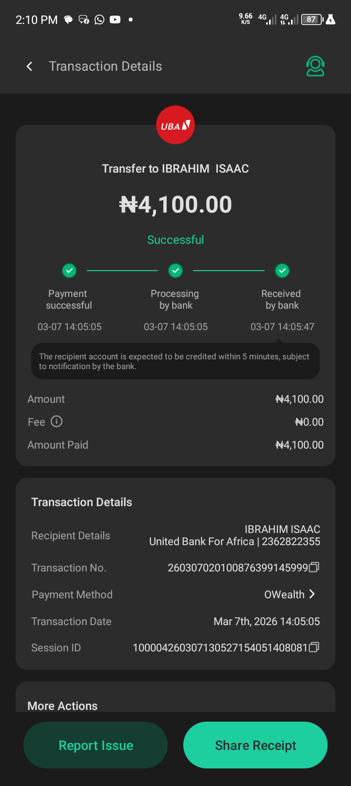351x786 pixels.
Task: Open OWealth payment method chevron
Action: [x=312, y=594]
